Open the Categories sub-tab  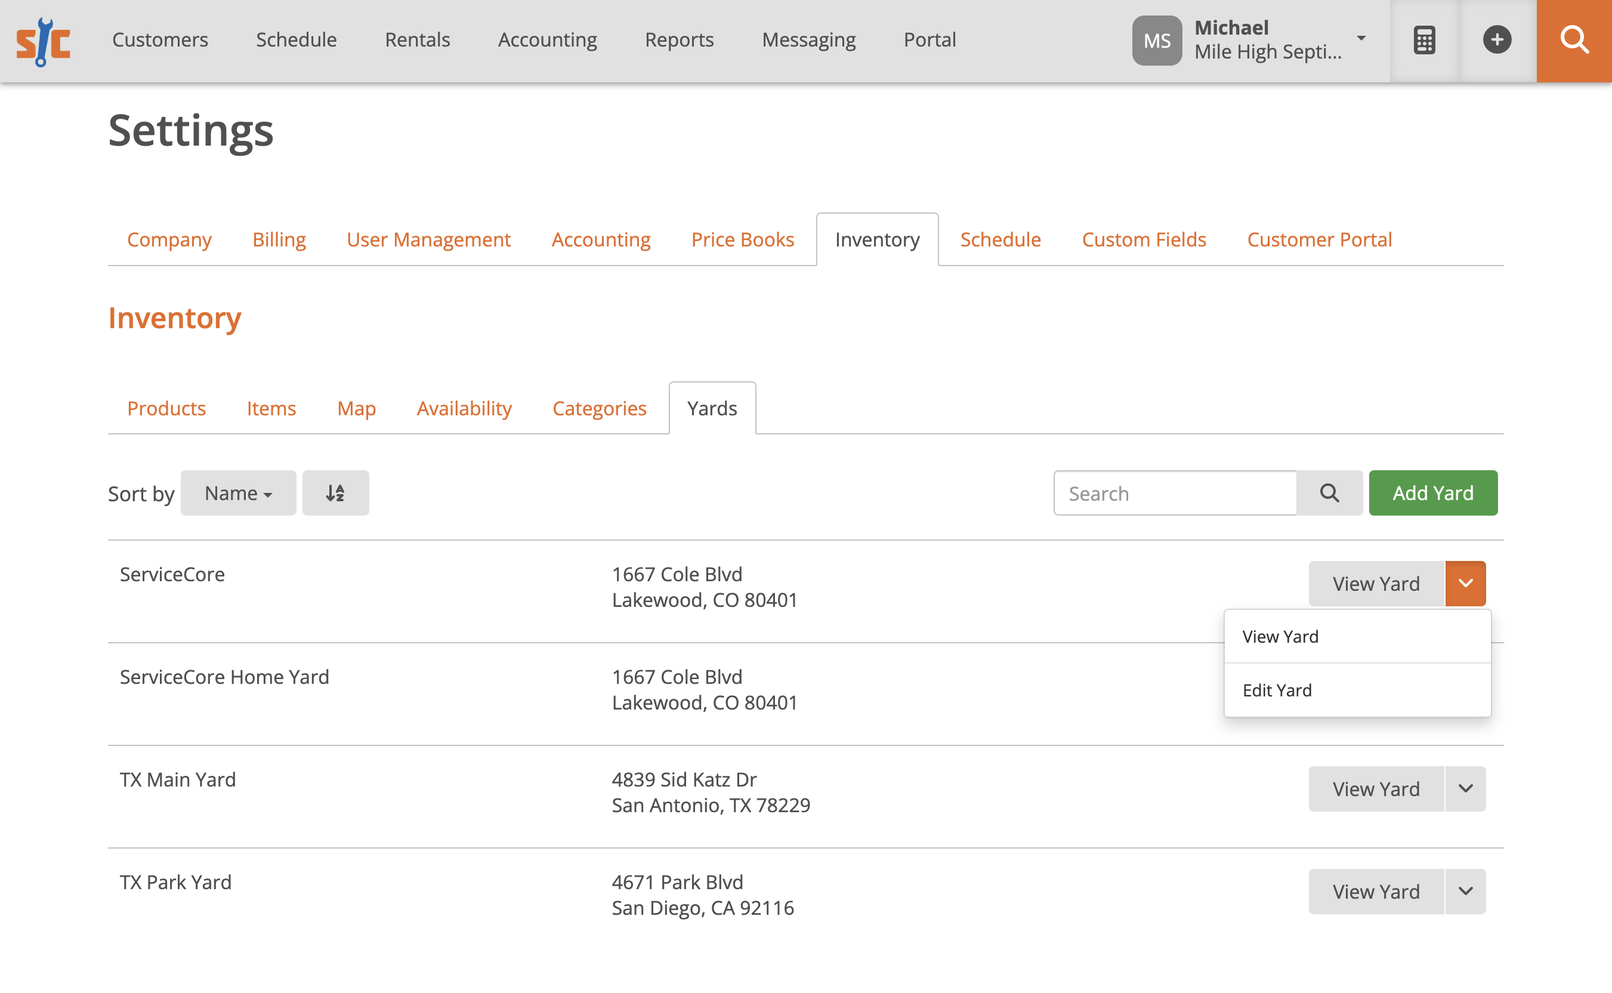[x=600, y=409]
